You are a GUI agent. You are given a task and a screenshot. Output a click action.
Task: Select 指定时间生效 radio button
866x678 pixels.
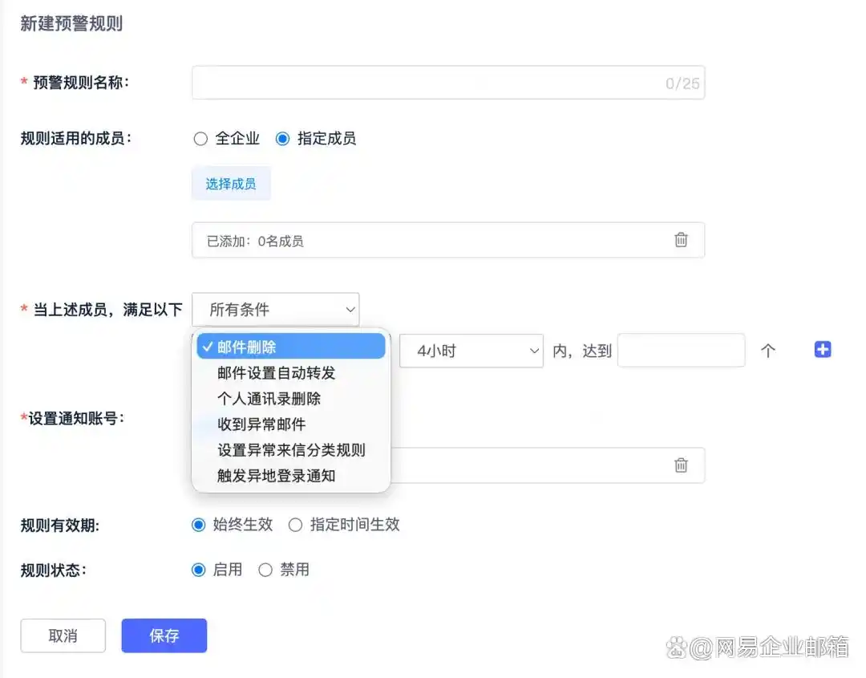pos(295,525)
